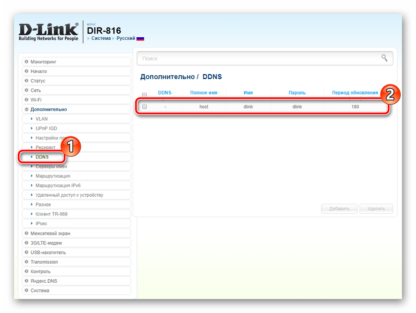Tick the checkbox in the host row
The width and height of the screenshot is (416, 313).
click(x=145, y=107)
